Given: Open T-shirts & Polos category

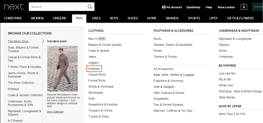Looking at the screenshot, I should click(x=98, y=117).
